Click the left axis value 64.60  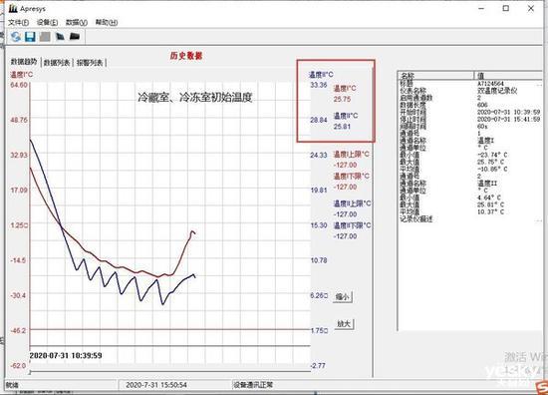coord(19,85)
